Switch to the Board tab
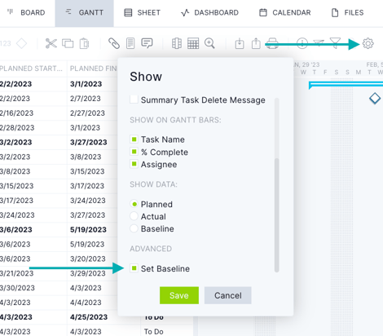This screenshot has height=336, width=383. (26, 12)
